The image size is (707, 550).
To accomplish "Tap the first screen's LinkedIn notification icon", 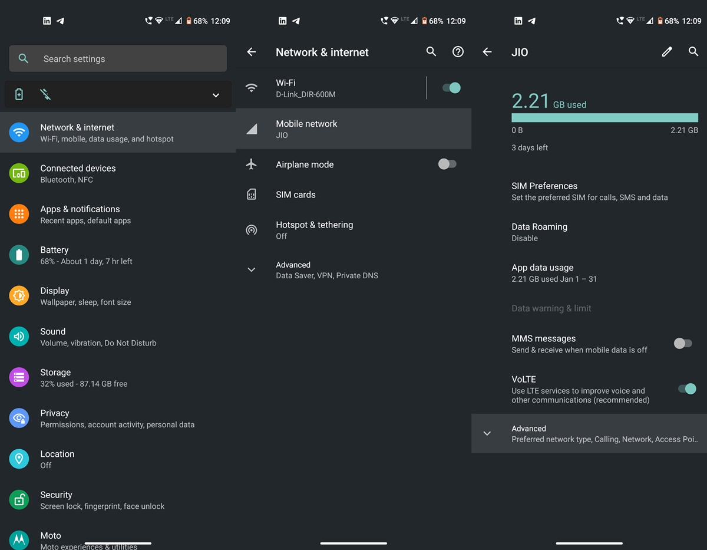I will pos(47,21).
